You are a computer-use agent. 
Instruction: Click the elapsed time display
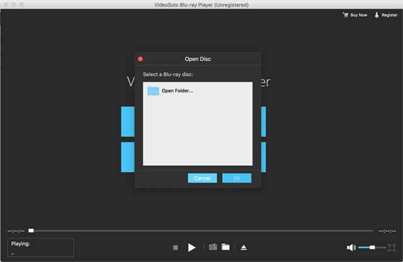click(16, 231)
